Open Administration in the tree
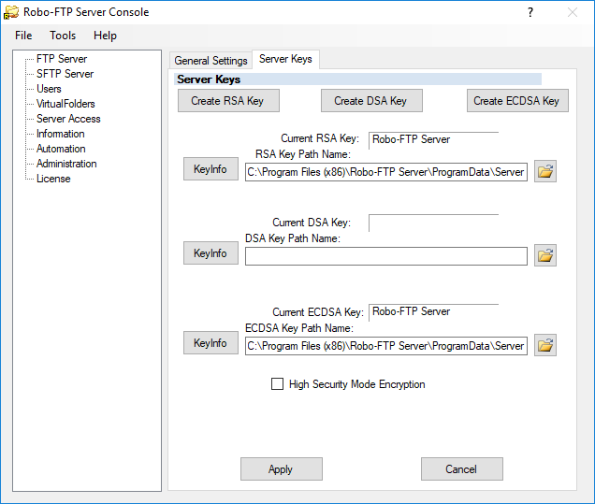 [66, 164]
